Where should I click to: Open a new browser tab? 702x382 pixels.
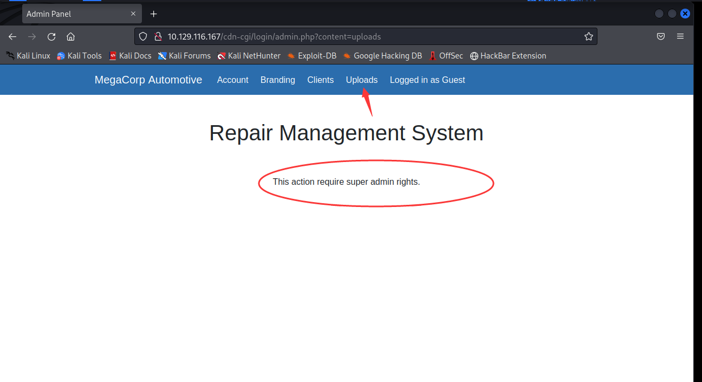click(x=154, y=14)
